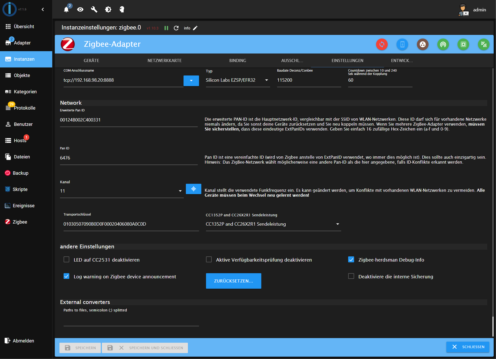Open Dateien in the sidebar
This screenshot has height=359, width=496.
pyautogui.click(x=26, y=157)
